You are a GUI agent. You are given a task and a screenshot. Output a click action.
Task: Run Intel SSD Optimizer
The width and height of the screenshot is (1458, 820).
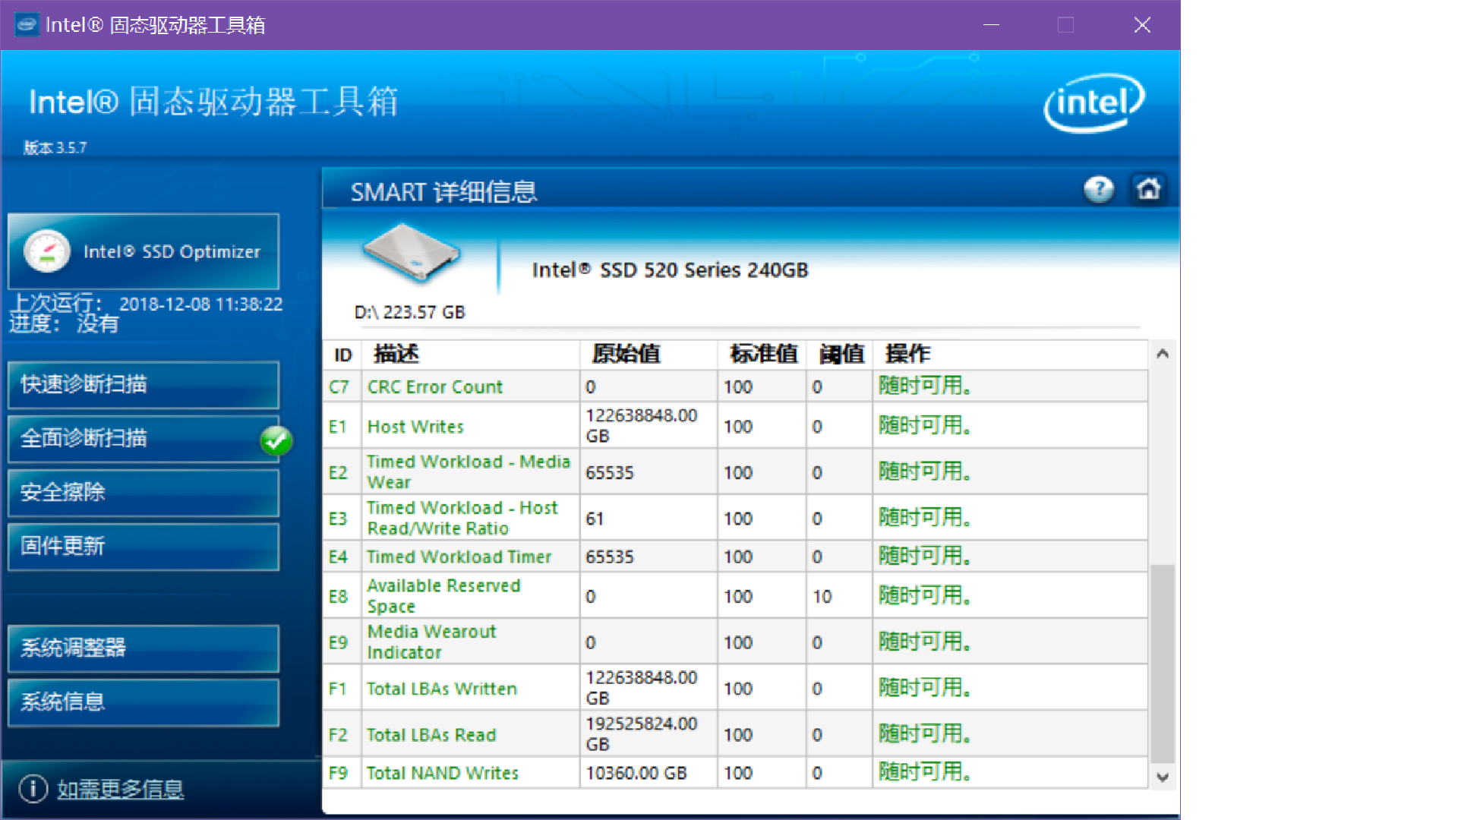click(144, 251)
